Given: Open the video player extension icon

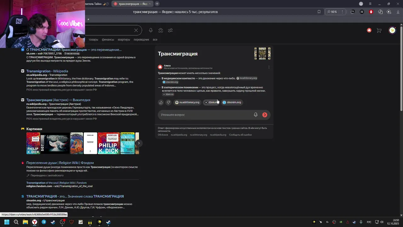Looking at the screenshot, I should [389, 12].
